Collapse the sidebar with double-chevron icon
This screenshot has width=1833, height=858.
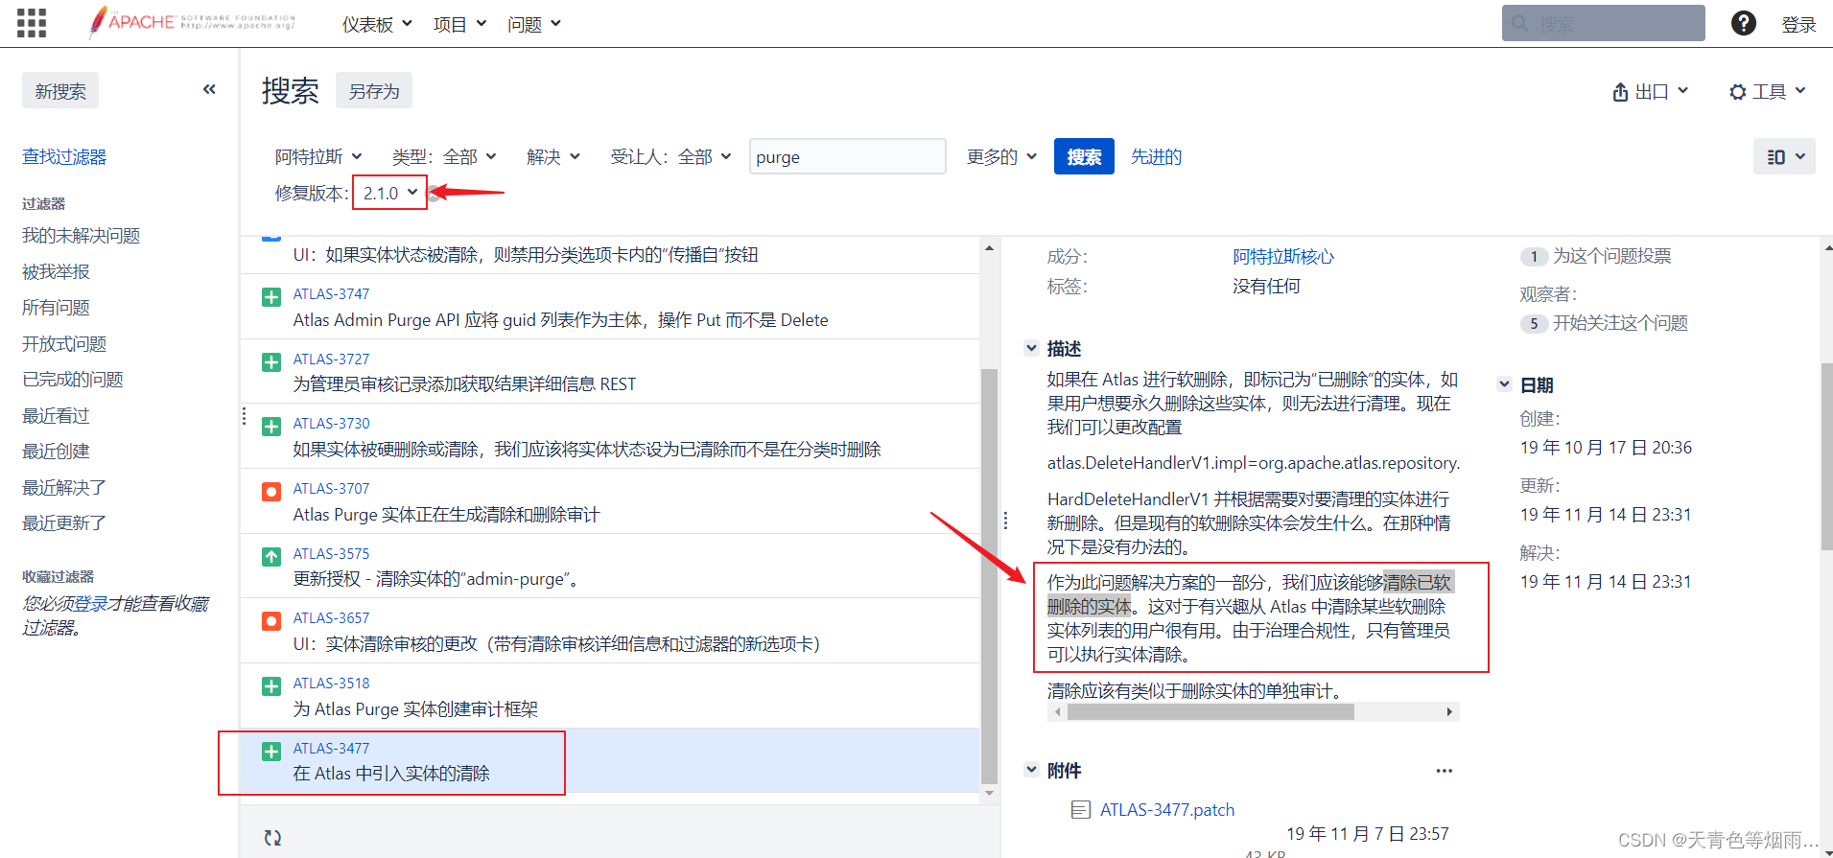209,89
